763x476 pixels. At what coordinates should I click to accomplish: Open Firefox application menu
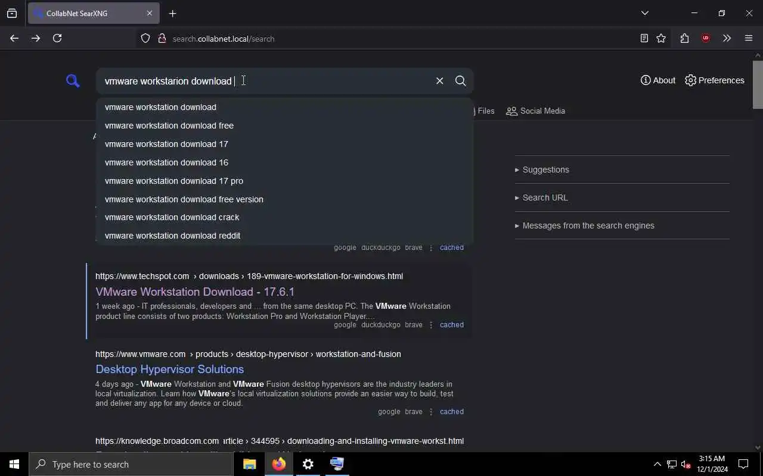[x=749, y=38]
